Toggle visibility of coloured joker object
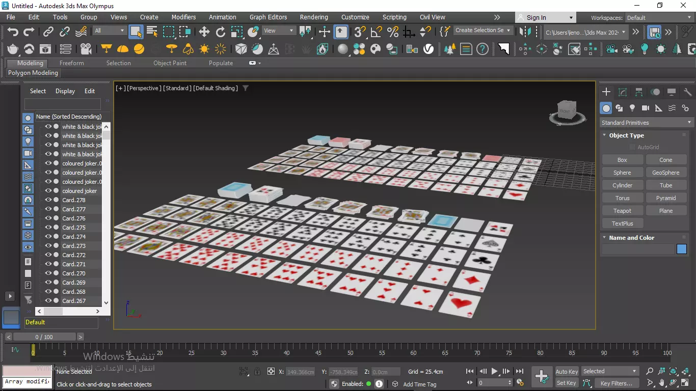The image size is (696, 391). pos(48,191)
